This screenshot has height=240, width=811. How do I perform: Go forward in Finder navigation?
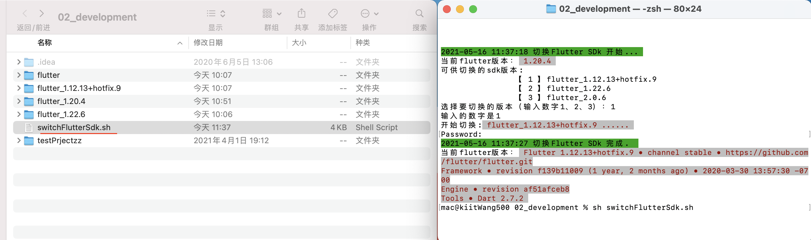click(x=41, y=13)
